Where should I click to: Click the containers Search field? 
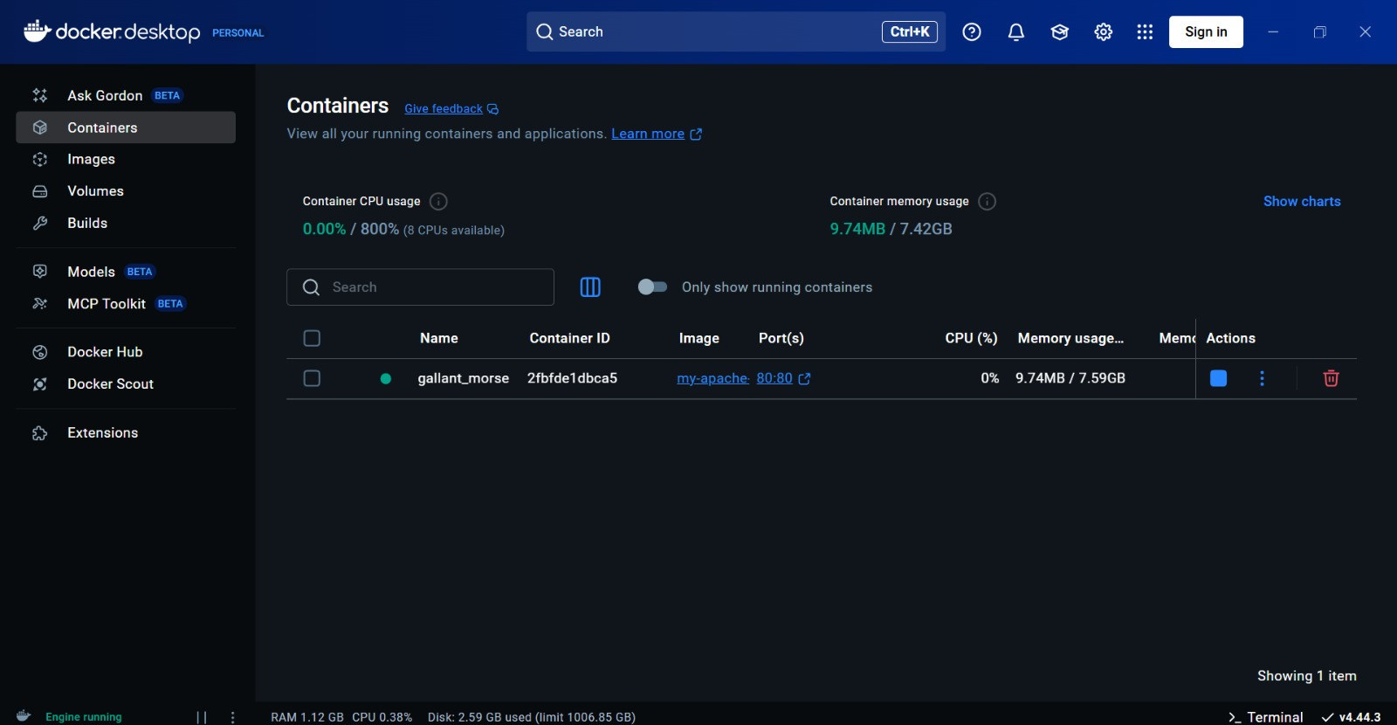tap(420, 287)
